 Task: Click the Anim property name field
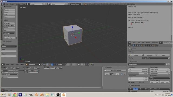coord(107,74)
